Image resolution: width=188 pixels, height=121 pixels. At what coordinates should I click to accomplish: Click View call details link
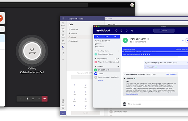171,74
